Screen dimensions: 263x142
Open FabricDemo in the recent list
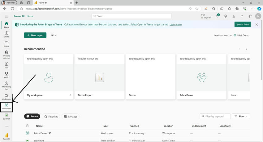pos(41,133)
